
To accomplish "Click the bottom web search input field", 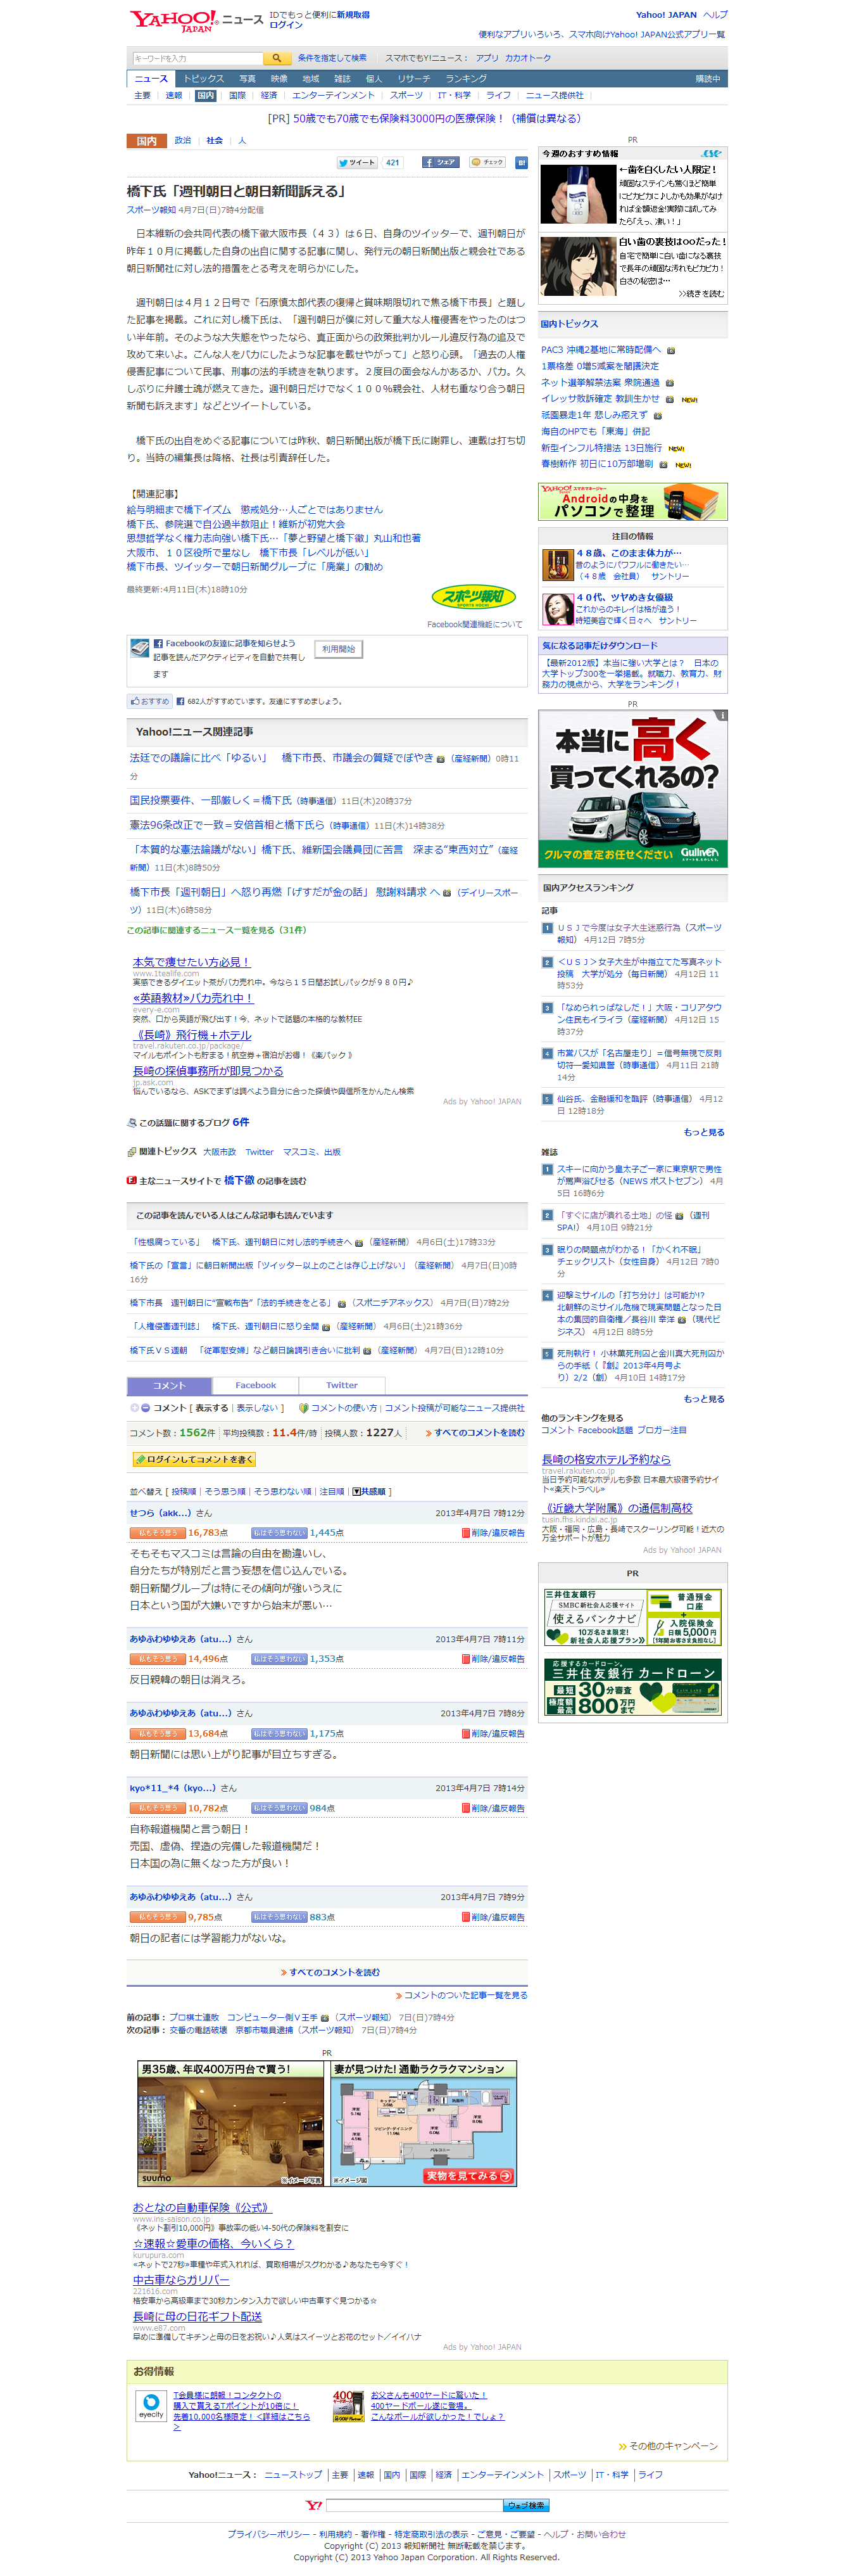I will tap(415, 2505).
